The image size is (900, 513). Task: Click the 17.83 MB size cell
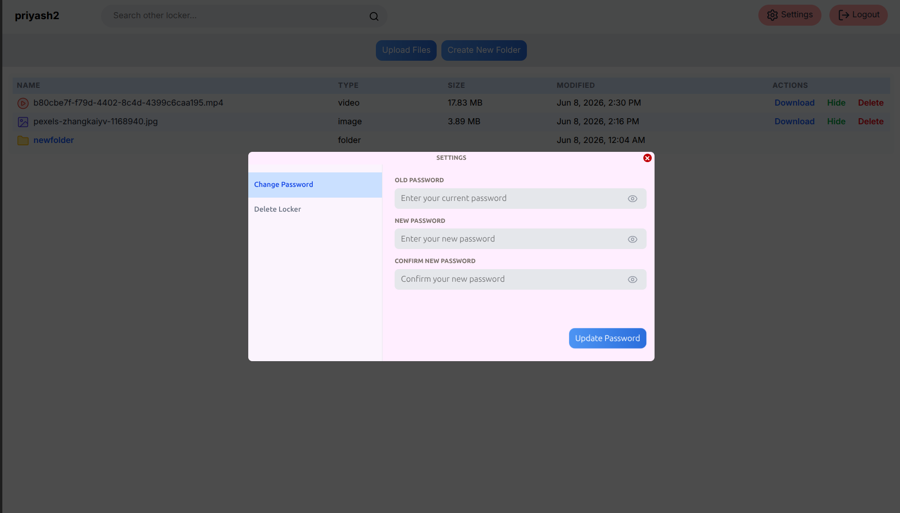[x=465, y=103]
